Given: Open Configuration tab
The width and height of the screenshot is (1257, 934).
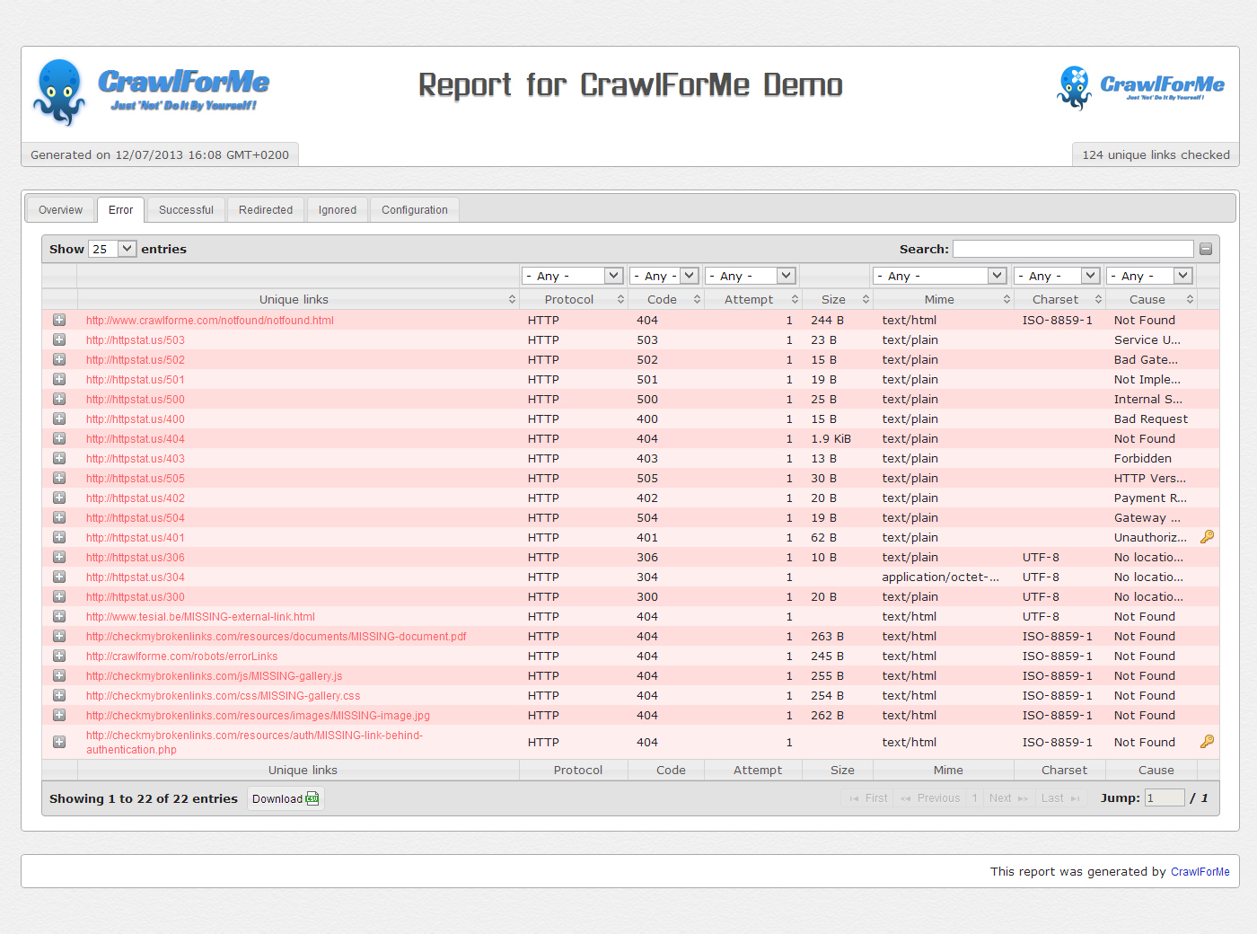Looking at the screenshot, I should tap(415, 210).
